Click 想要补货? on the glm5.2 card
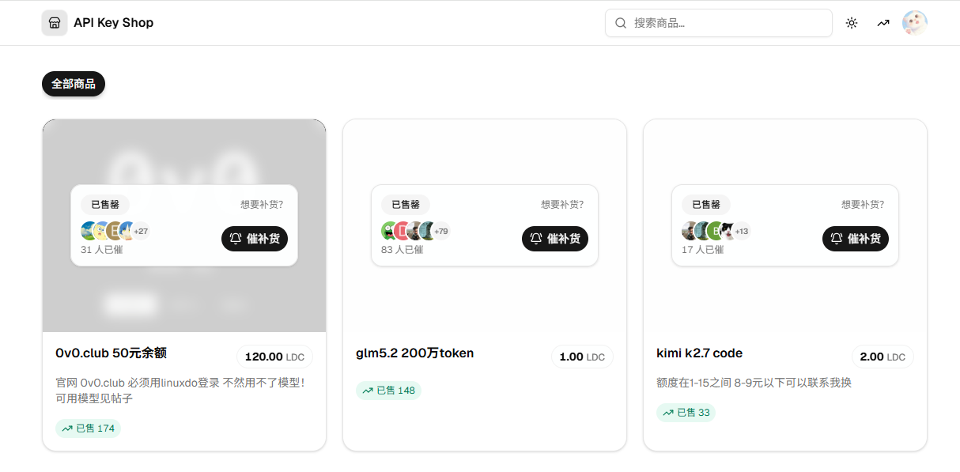 (562, 205)
